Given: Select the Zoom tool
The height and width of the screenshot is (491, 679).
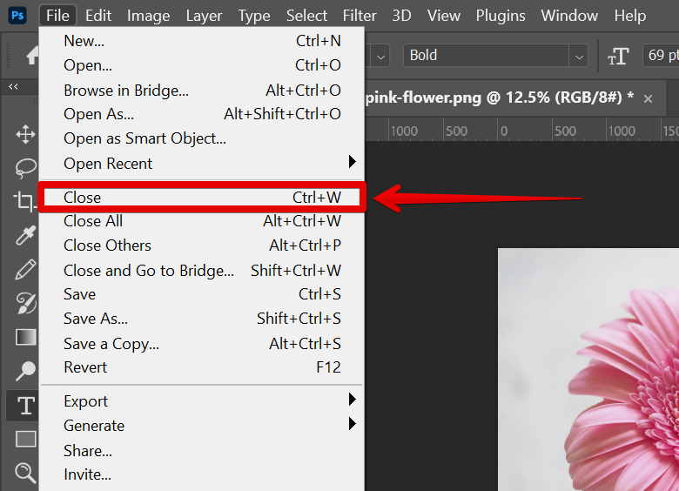Looking at the screenshot, I should 25,473.
